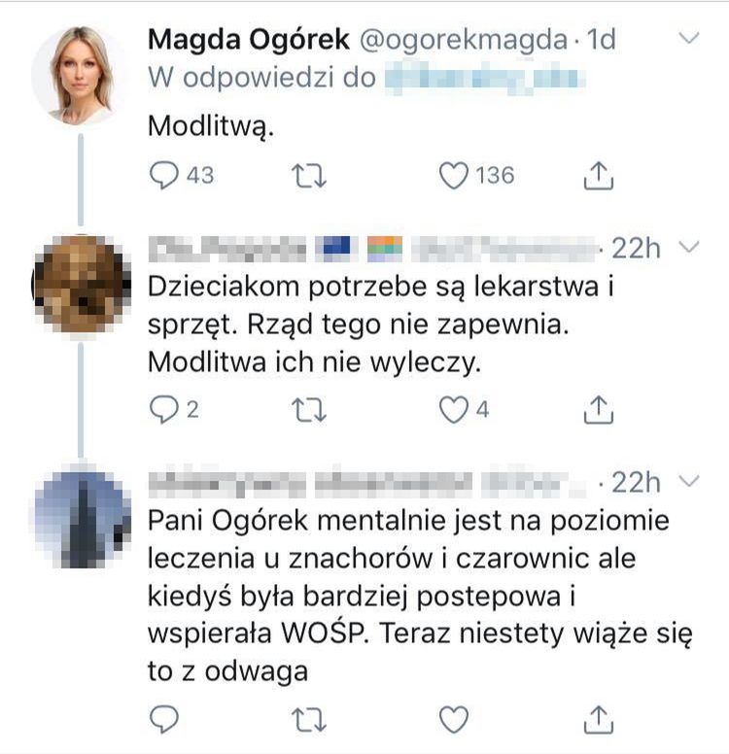This screenshot has width=729, height=754.
Task: Like the 'Pani Ogórek mentalnie' tweet
Action: tap(452, 719)
